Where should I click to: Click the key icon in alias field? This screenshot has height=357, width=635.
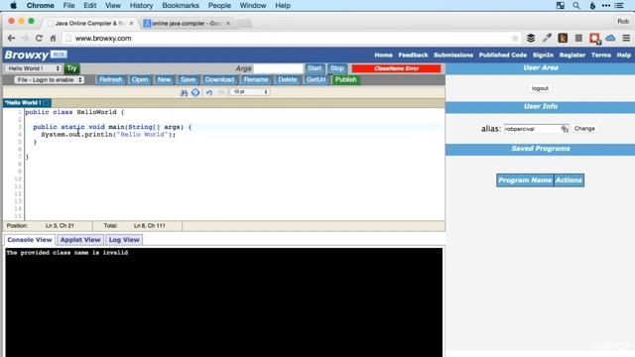pos(565,129)
